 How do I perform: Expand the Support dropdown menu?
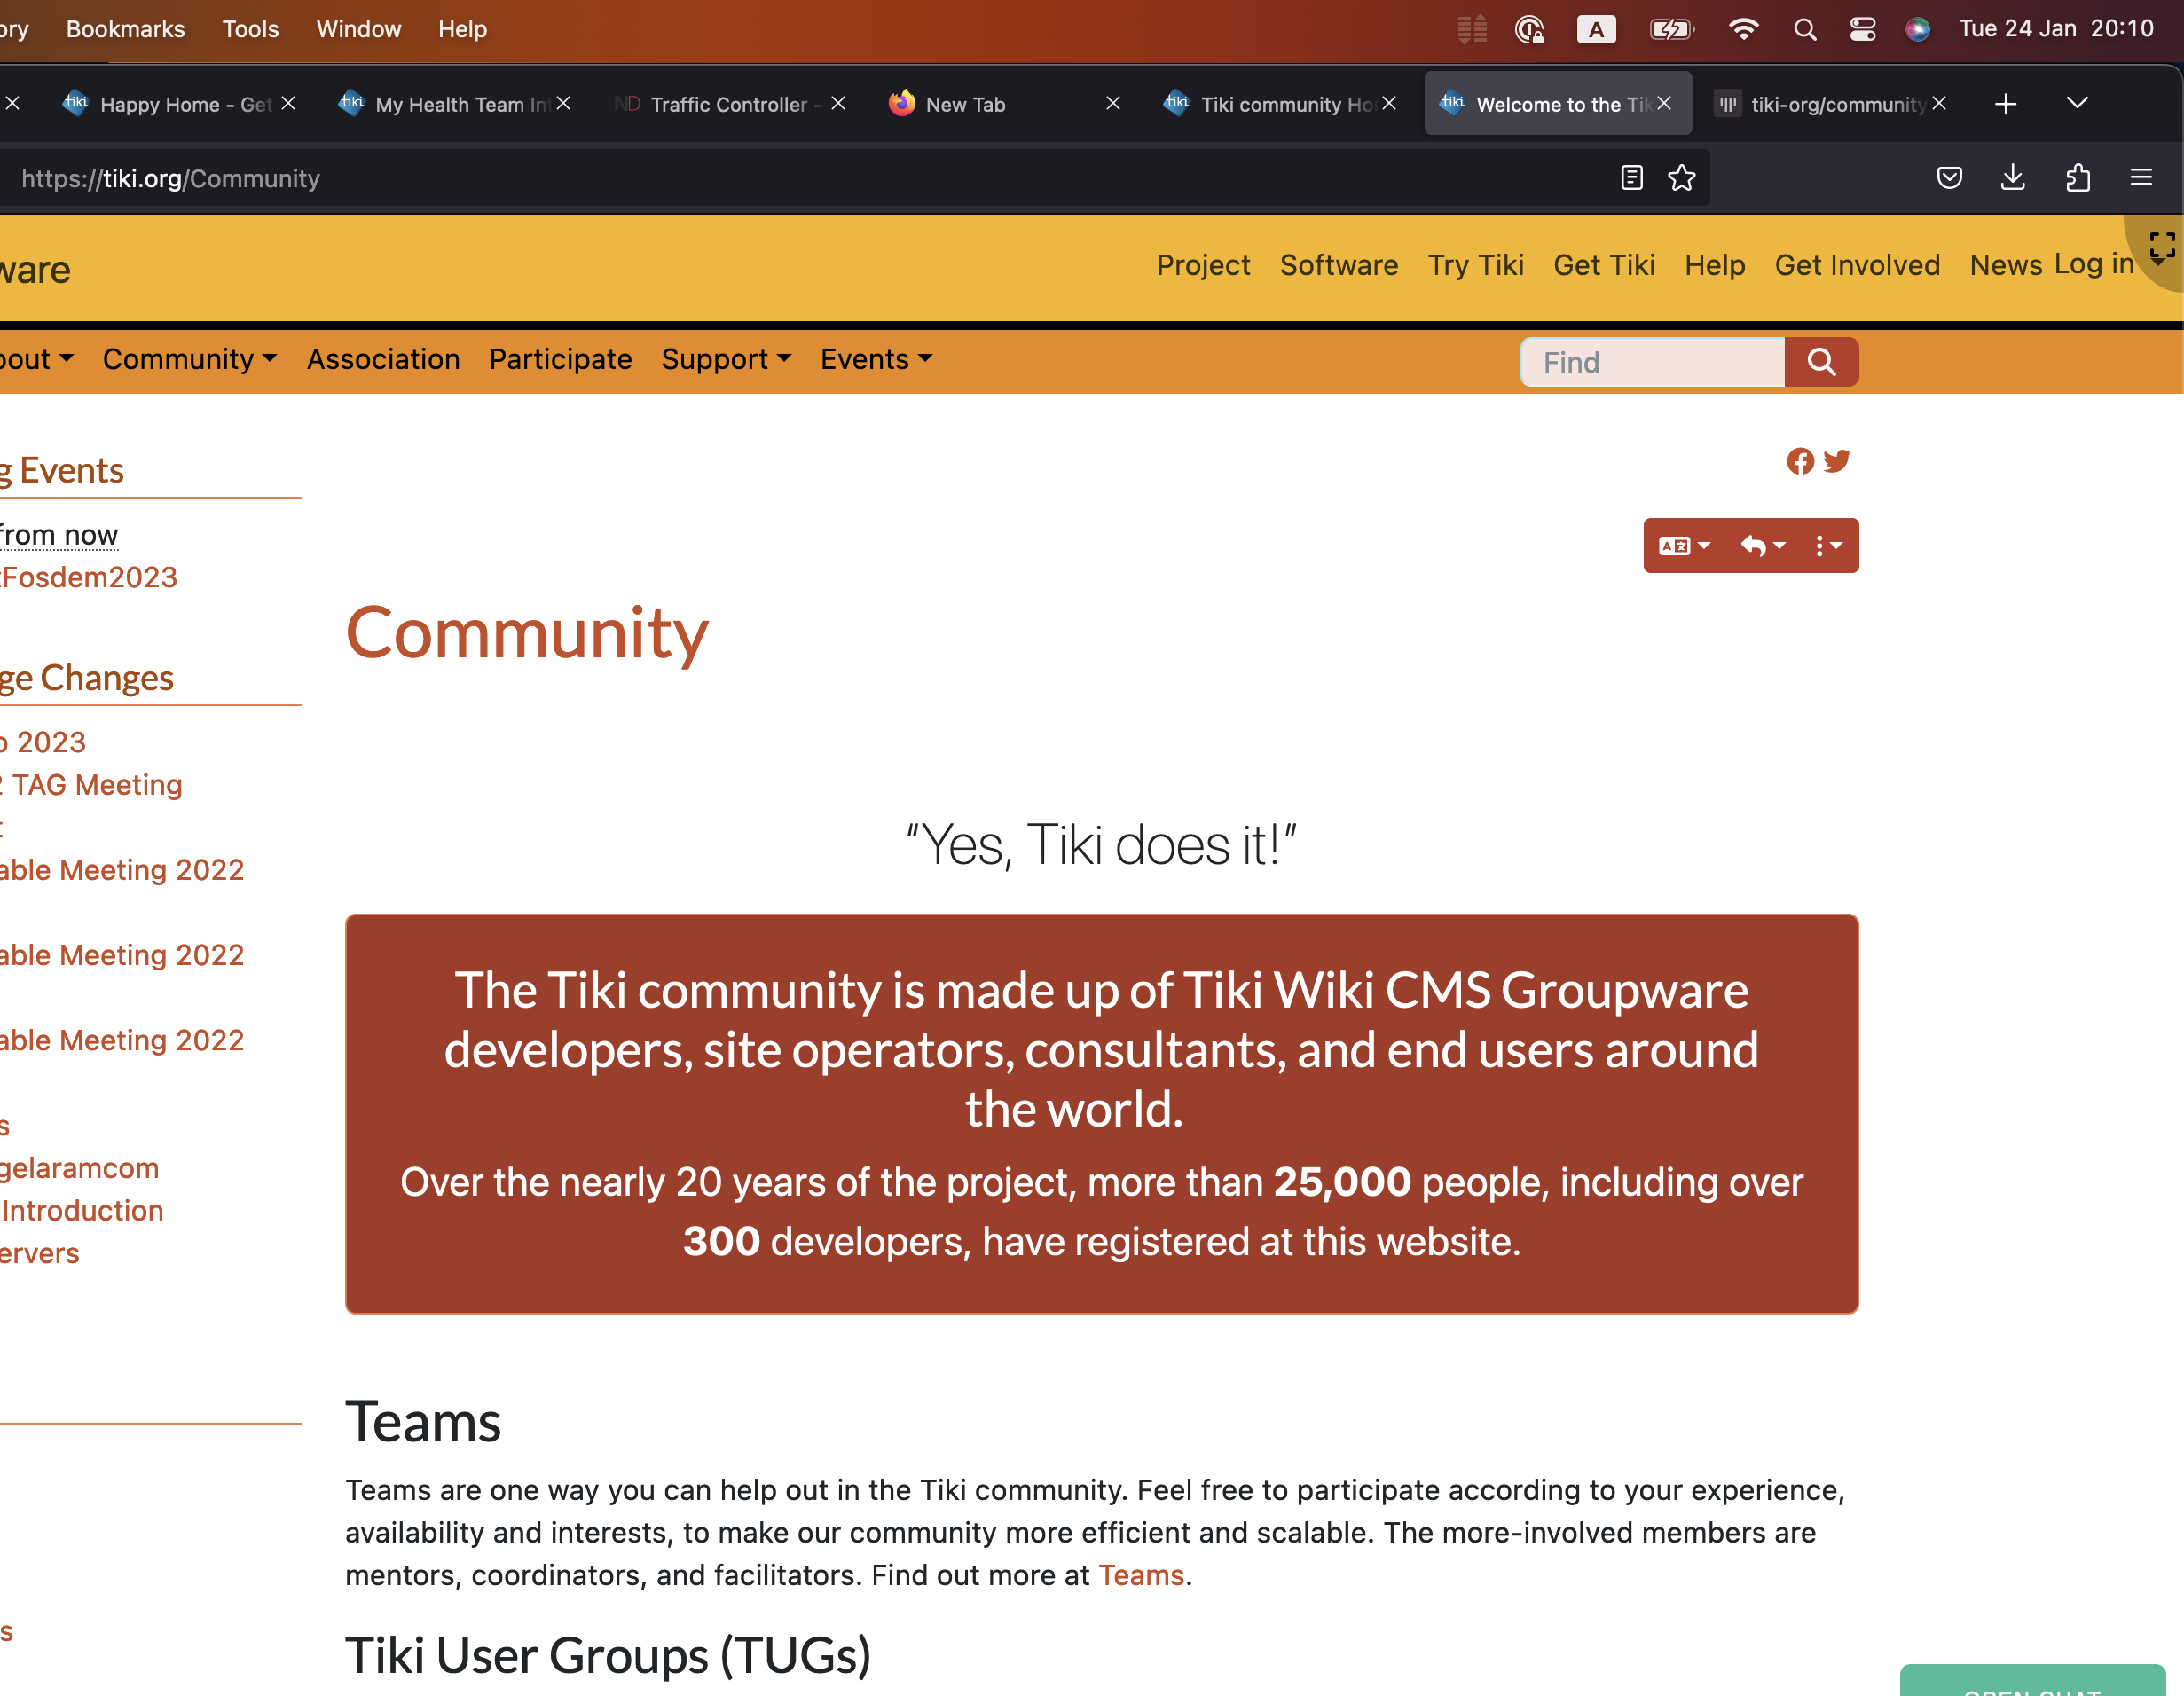tap(726, 359)
